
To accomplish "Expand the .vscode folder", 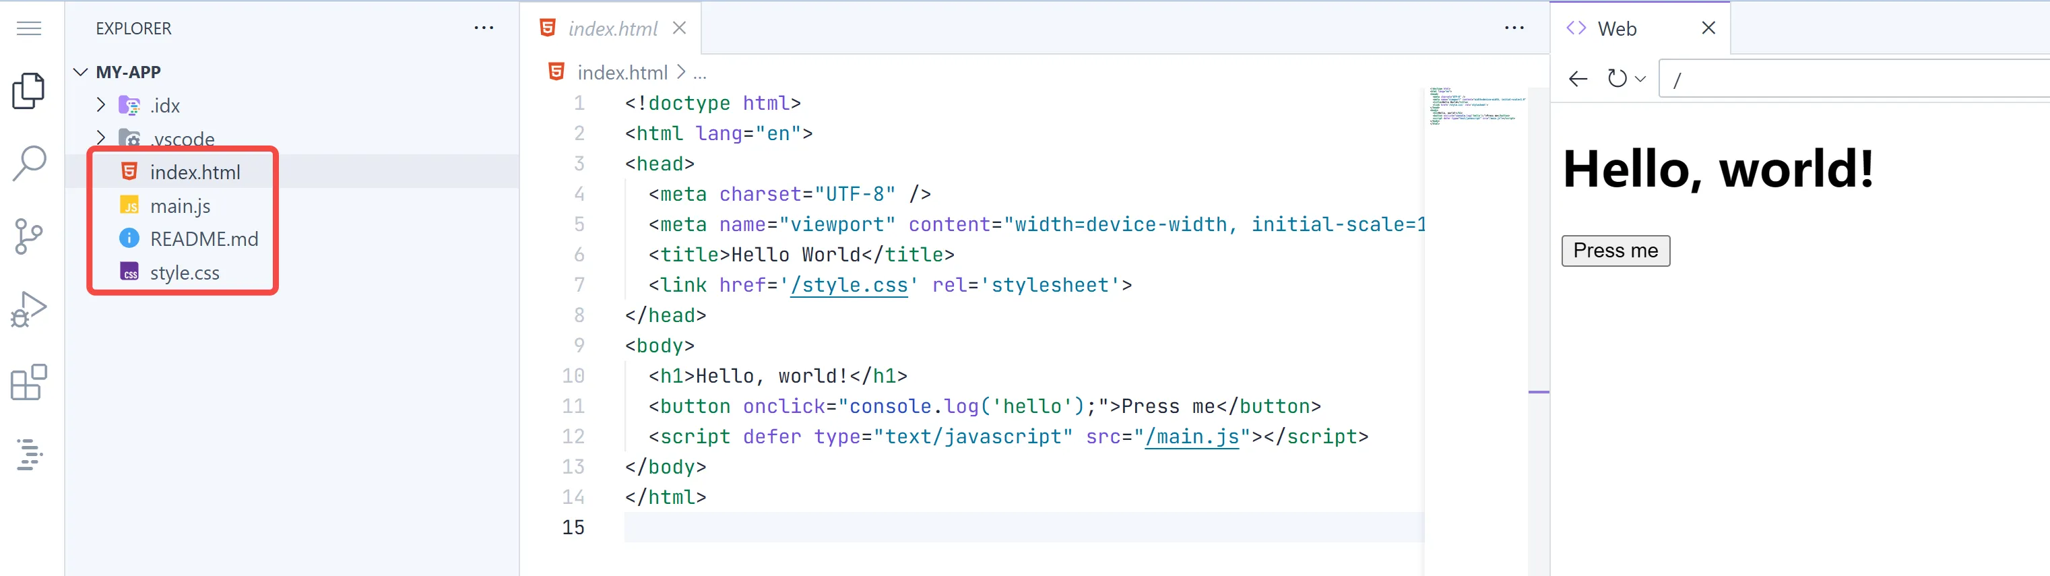I will coord(100,137).
